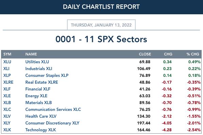Screen dimensions: 203x135
Task: Click the CHG column header
Action: coord(168,54)
